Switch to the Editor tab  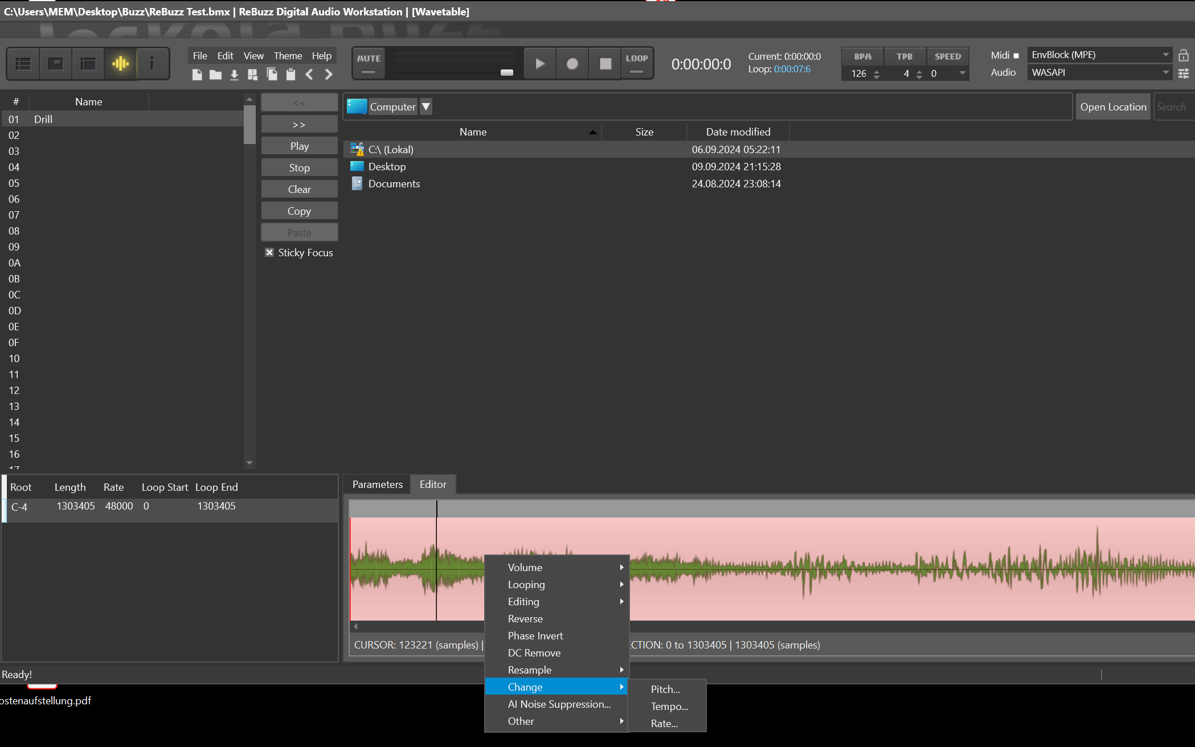pyautogui.click(x=433, y=485)
